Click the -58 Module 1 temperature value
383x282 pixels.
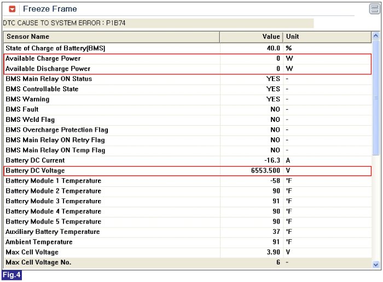[275, 181]
